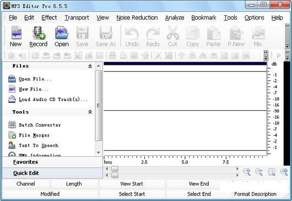Click the side panel scroll down arrow
This screenshot has height=201, width=292.
point(99,153)
